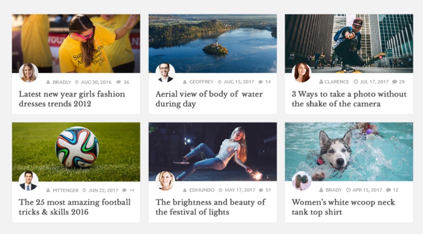Click Pittenger's author avatar photo

28,181
